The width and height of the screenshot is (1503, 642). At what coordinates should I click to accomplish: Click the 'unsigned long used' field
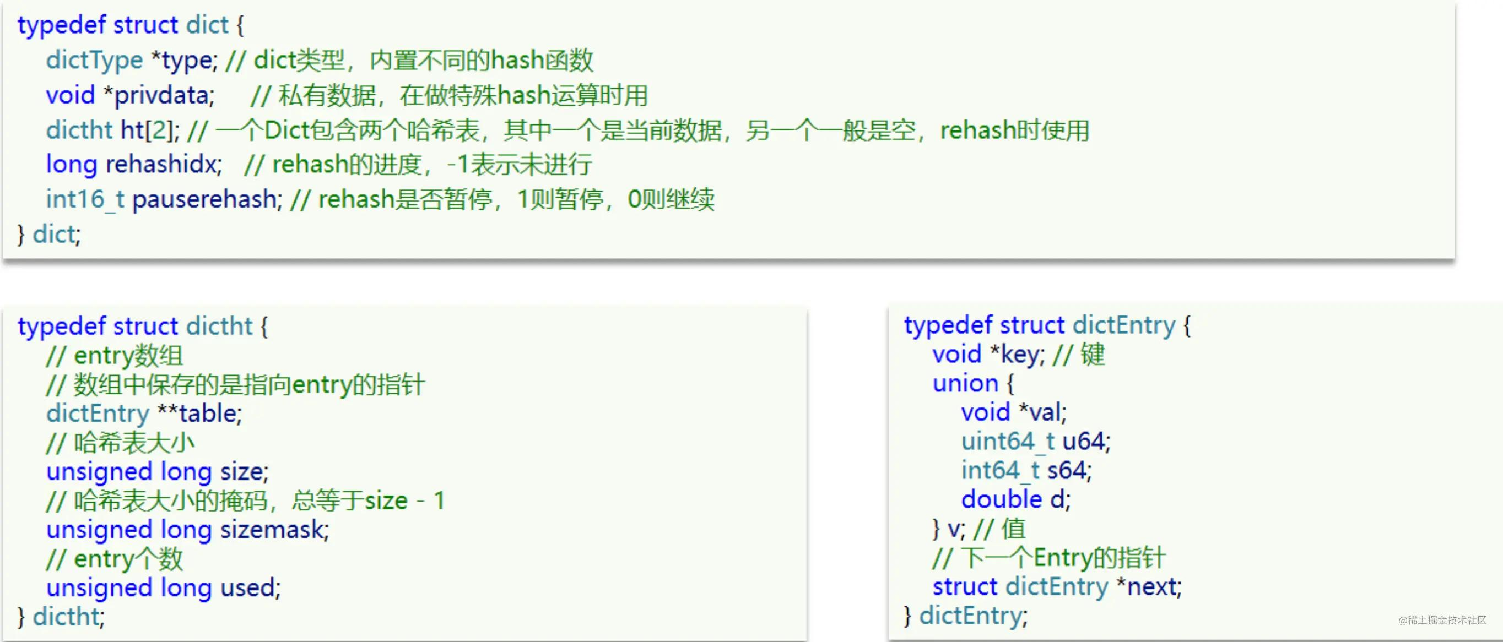[x=164, y=588]
